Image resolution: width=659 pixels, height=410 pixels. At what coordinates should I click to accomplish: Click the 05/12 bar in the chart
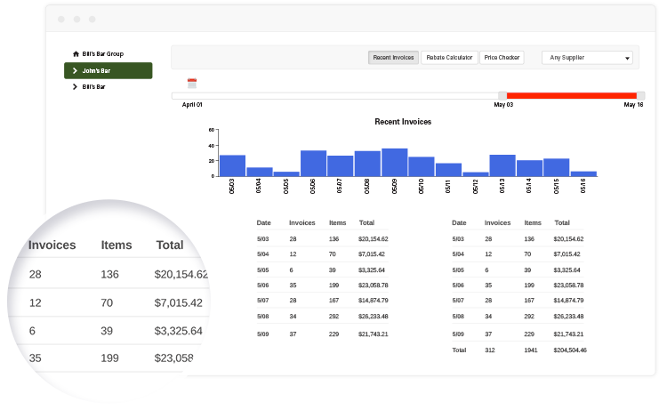click(476, 173)
